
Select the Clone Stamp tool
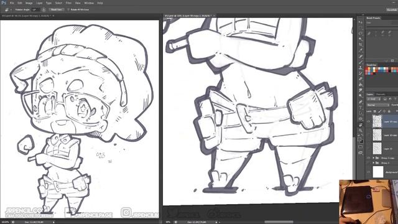click(361, 68)
